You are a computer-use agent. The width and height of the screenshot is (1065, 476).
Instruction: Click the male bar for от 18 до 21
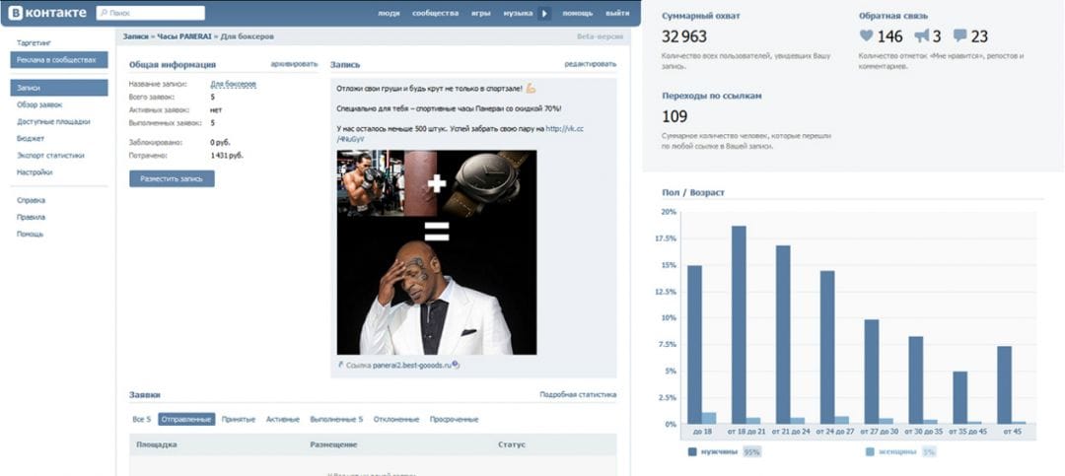[x=739, y=324]
